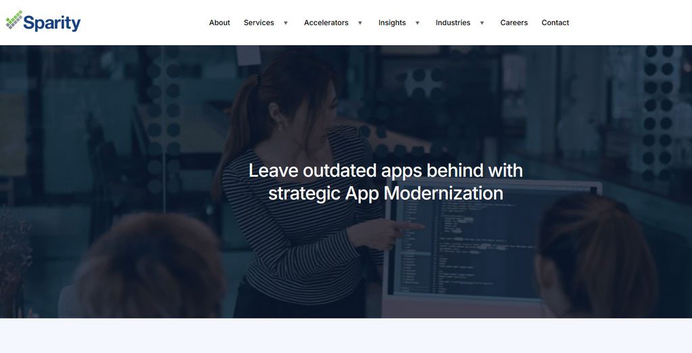Click the 'Leave outdated apps behind with' heading line
This screenshot has height=353, width=692.
pyautogui.click(x=385, y=170)
